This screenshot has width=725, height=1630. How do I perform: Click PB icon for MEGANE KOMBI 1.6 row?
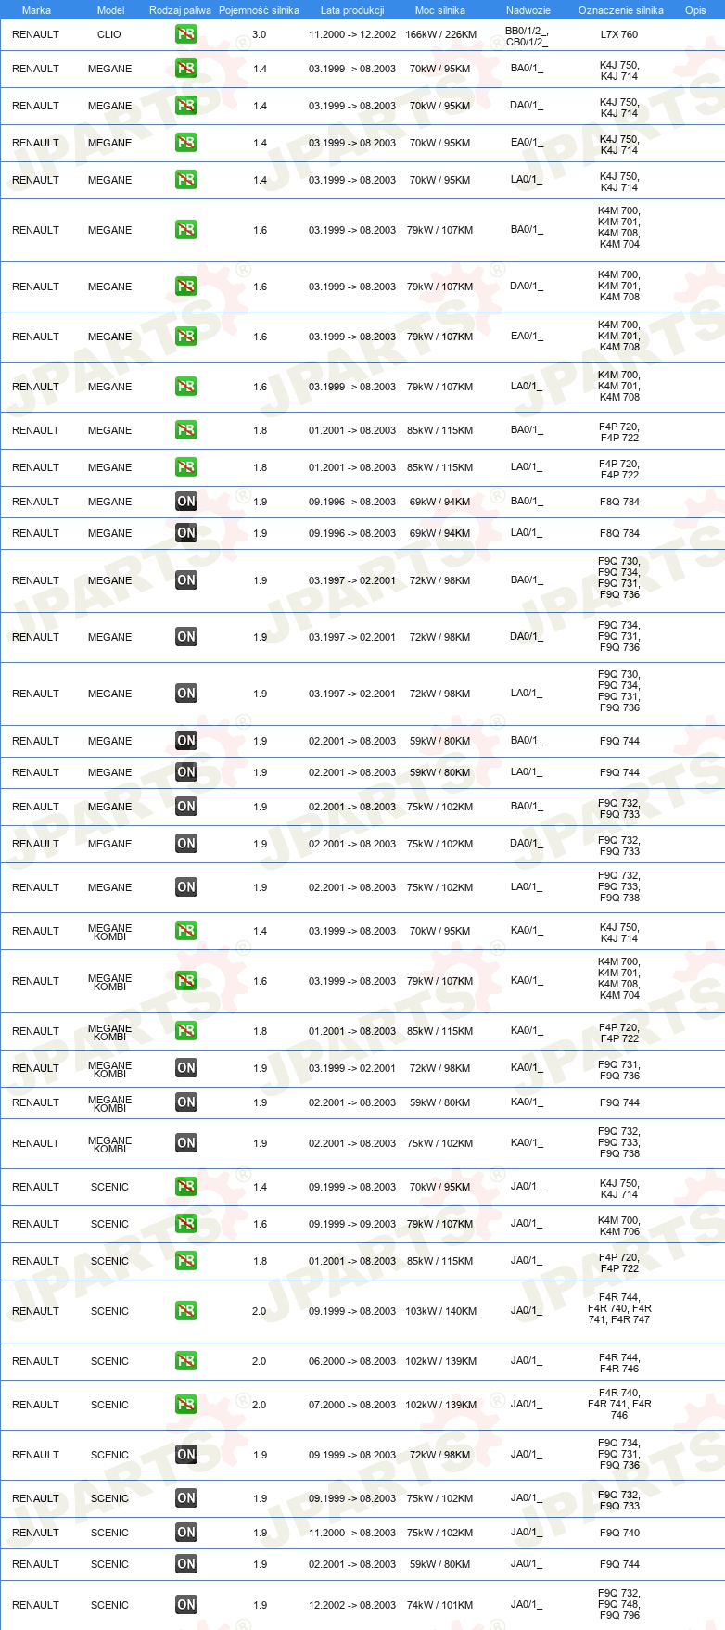tap(186, 981)
